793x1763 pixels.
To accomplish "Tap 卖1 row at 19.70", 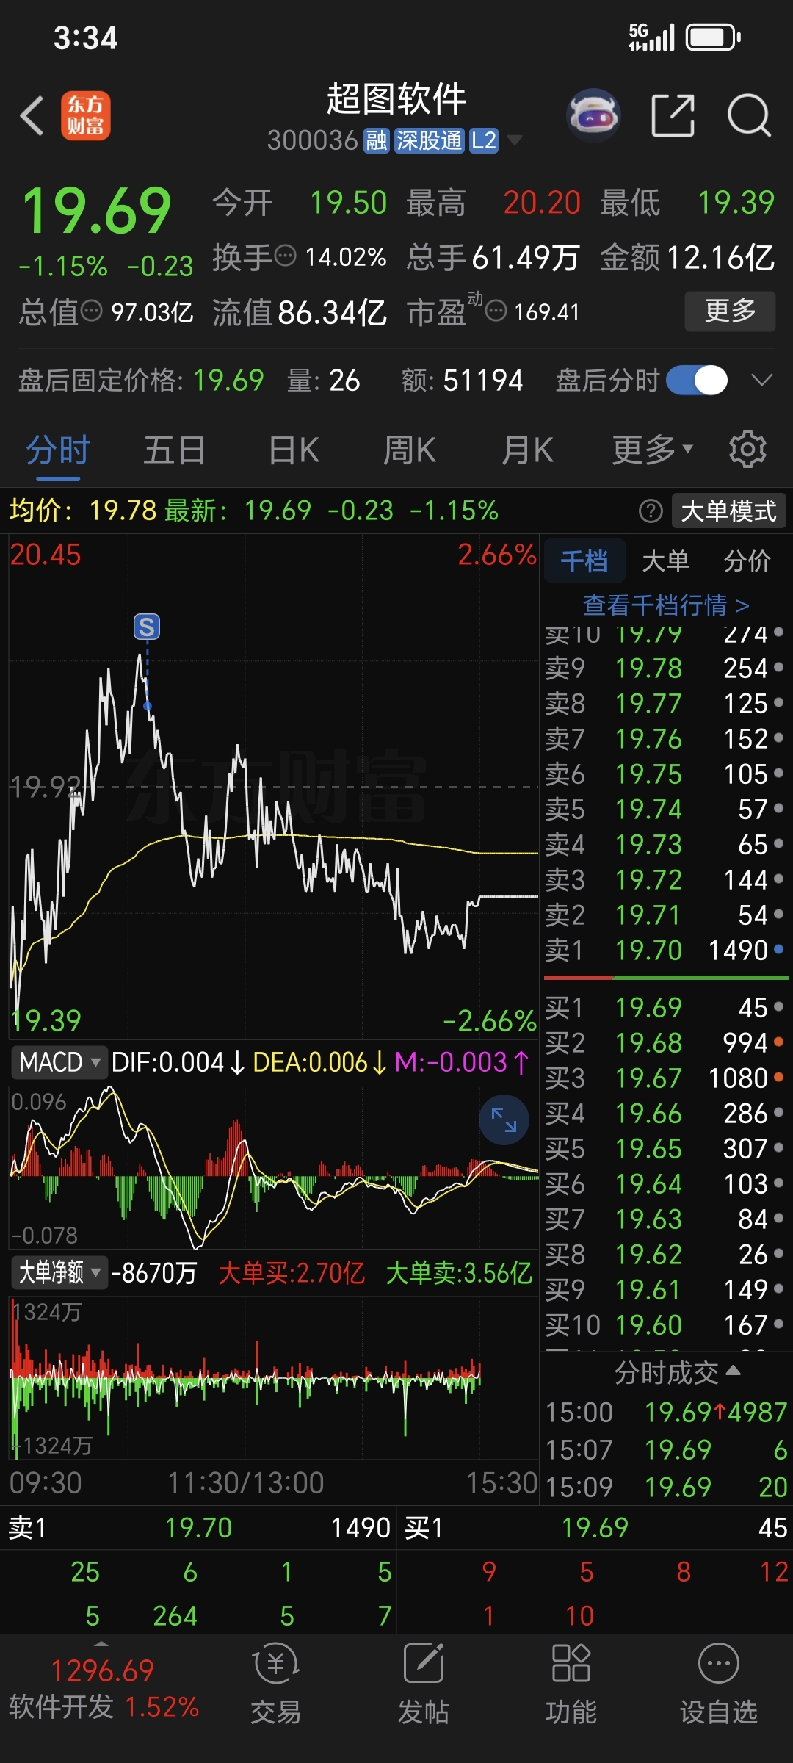I will coord(665,951).
